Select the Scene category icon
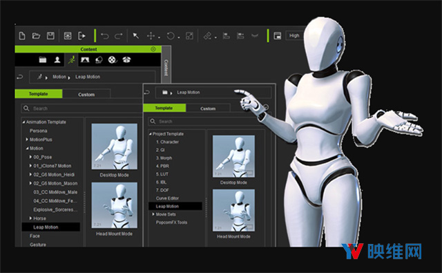 coord(85,60)
